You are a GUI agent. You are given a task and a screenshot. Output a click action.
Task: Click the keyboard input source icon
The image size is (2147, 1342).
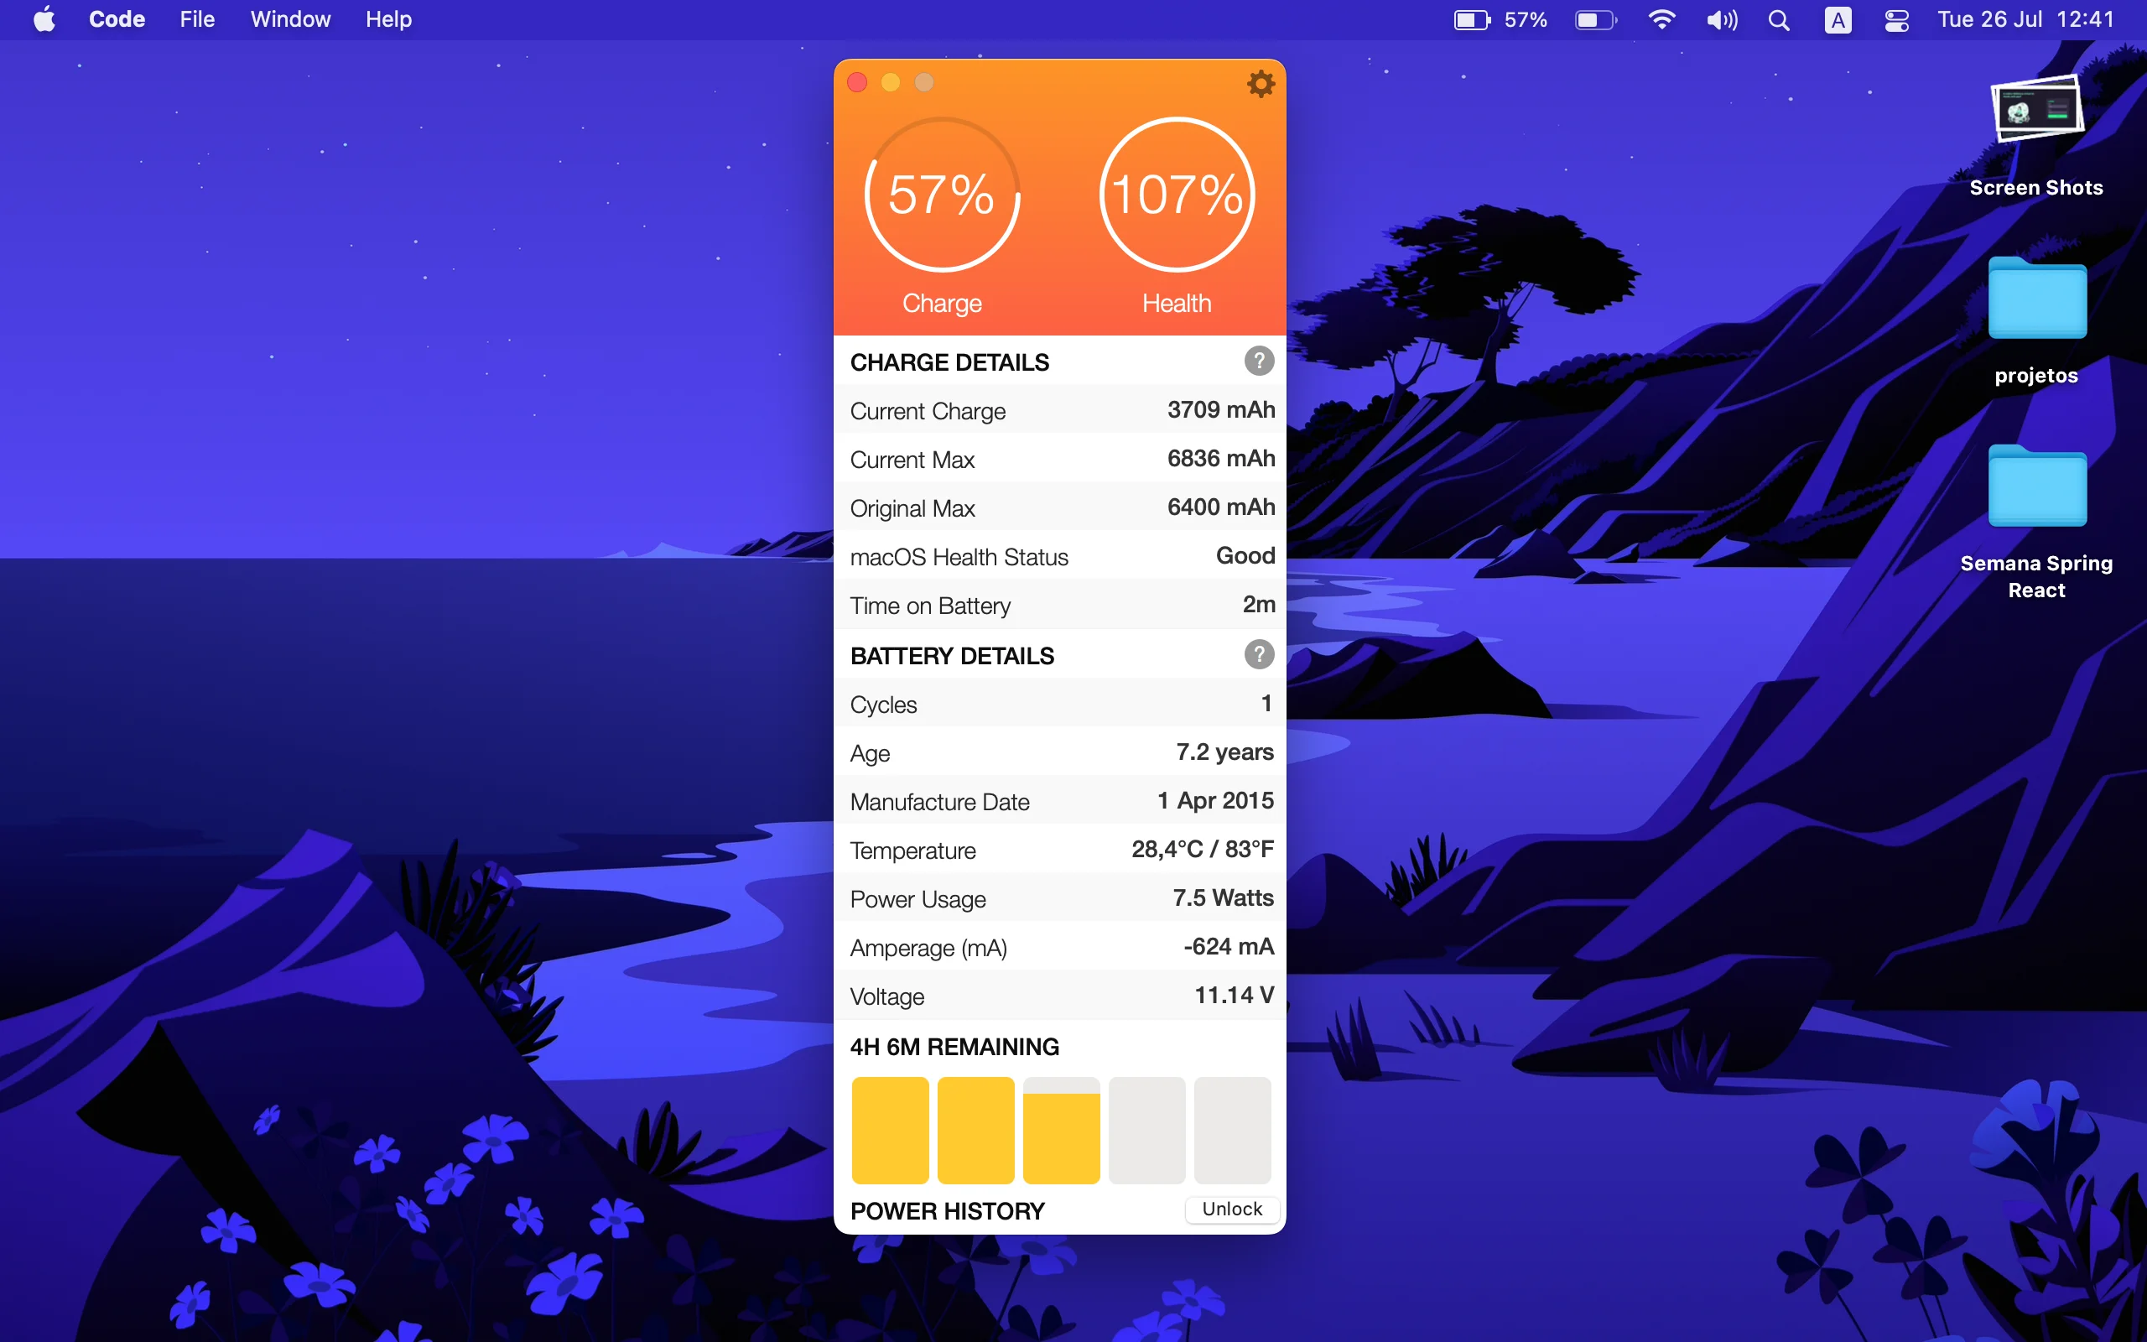click(1838, 19)
